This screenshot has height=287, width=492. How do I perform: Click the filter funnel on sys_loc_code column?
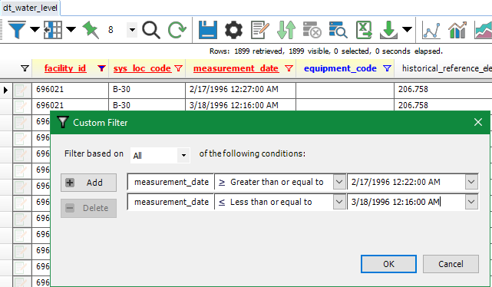179,68
